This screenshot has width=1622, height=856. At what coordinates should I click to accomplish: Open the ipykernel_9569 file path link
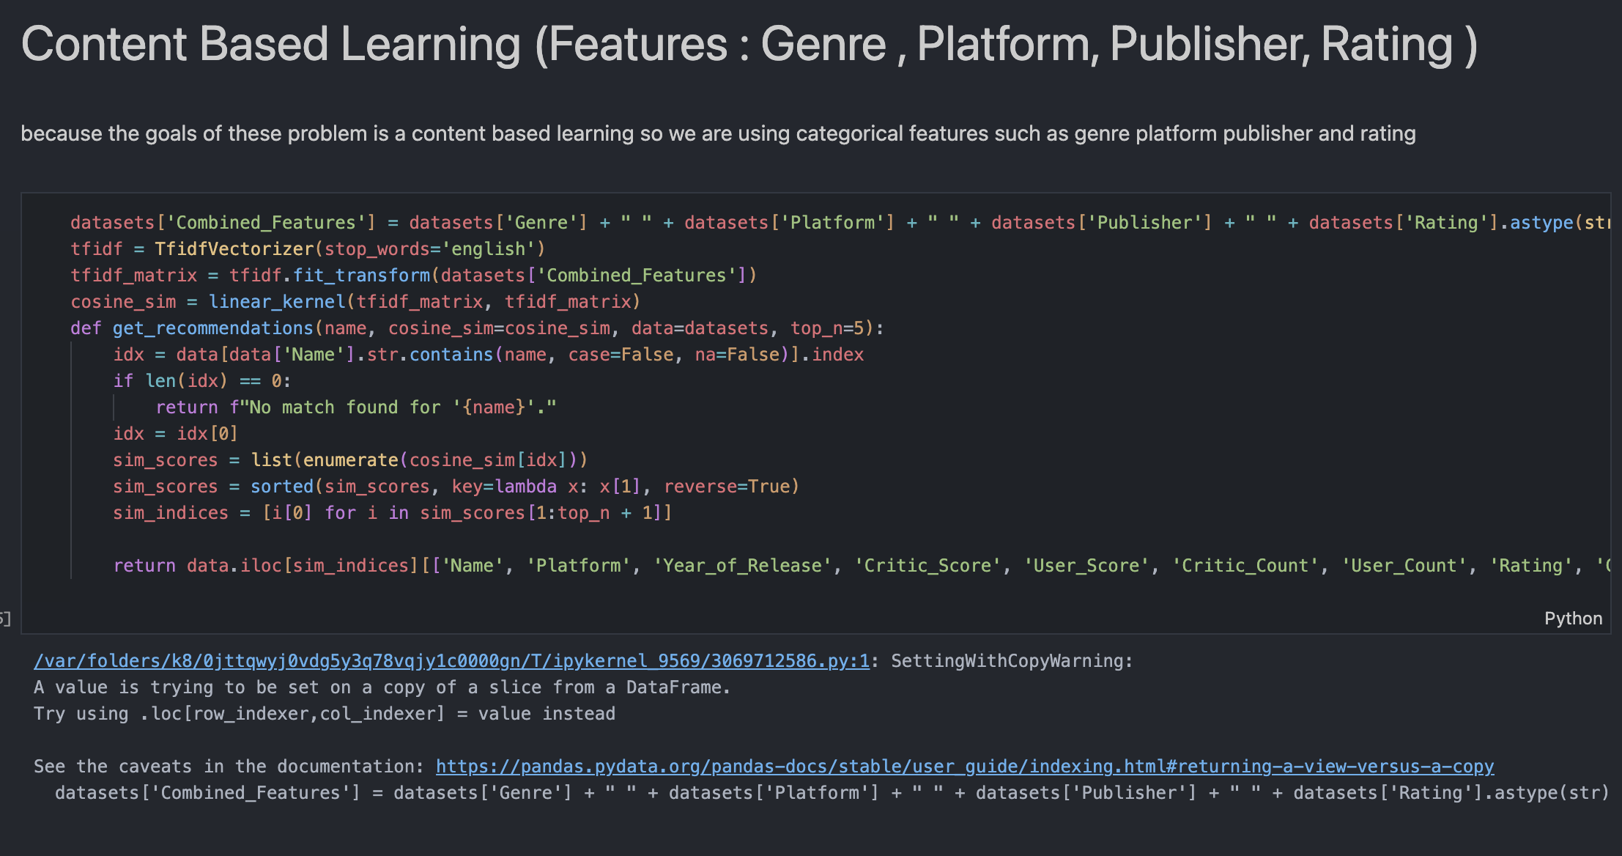pos(451,661)
